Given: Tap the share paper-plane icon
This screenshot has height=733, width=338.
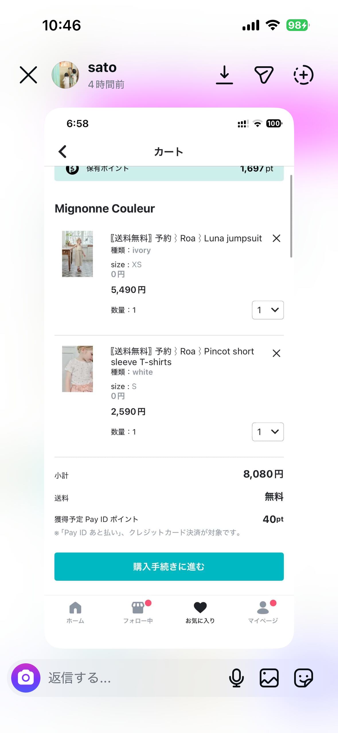Looking at the screenshot, I should 264,75.
